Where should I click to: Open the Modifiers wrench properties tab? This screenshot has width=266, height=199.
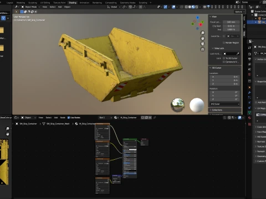click(249, 92)
